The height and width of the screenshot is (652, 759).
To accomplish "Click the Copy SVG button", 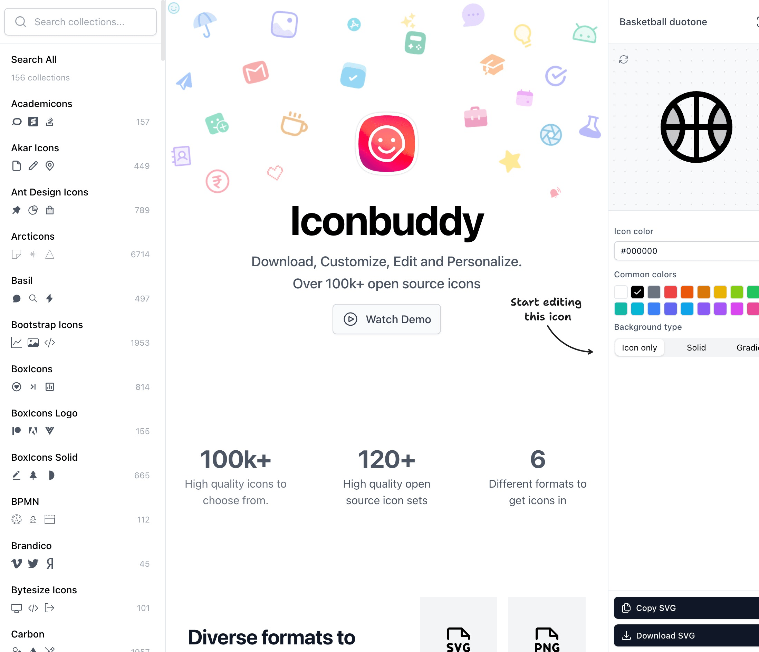I will 686,607.
